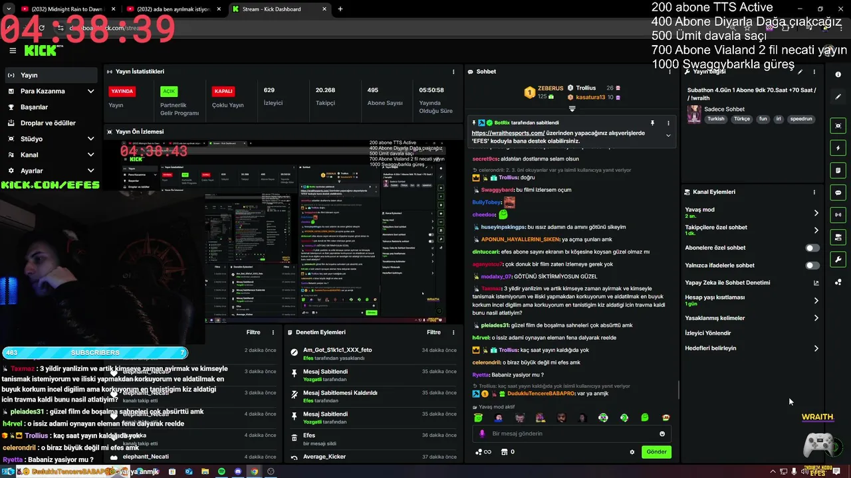Toggle the lightning bolt icon in the right toolbar
The image size is (851, 478).
pos(838,148)
